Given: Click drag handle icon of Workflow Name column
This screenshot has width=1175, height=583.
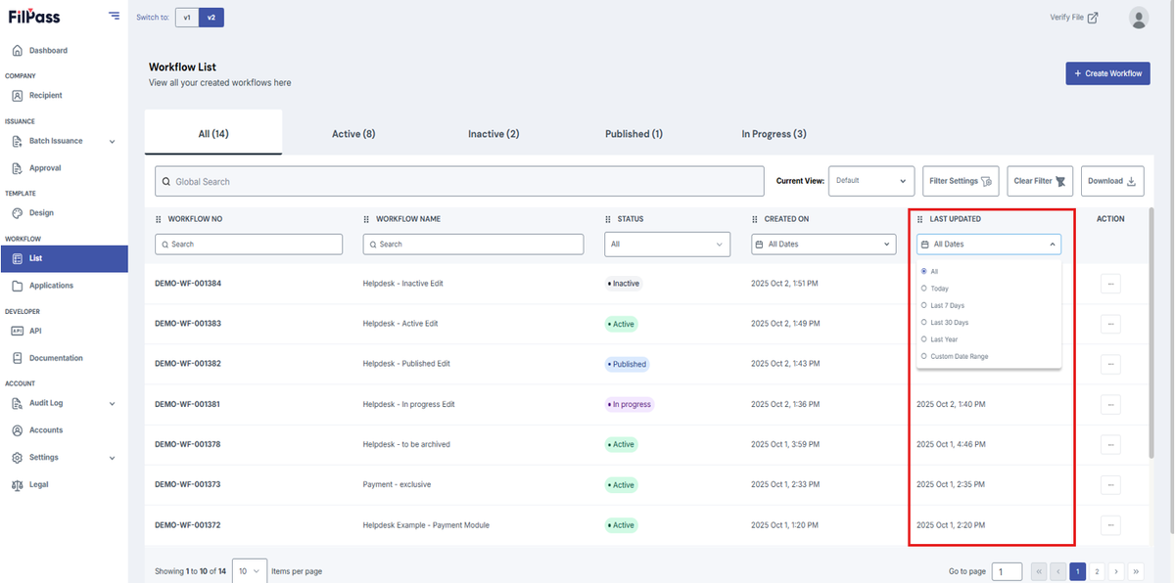Looking at the screenshot, I should tap(366, 219).
